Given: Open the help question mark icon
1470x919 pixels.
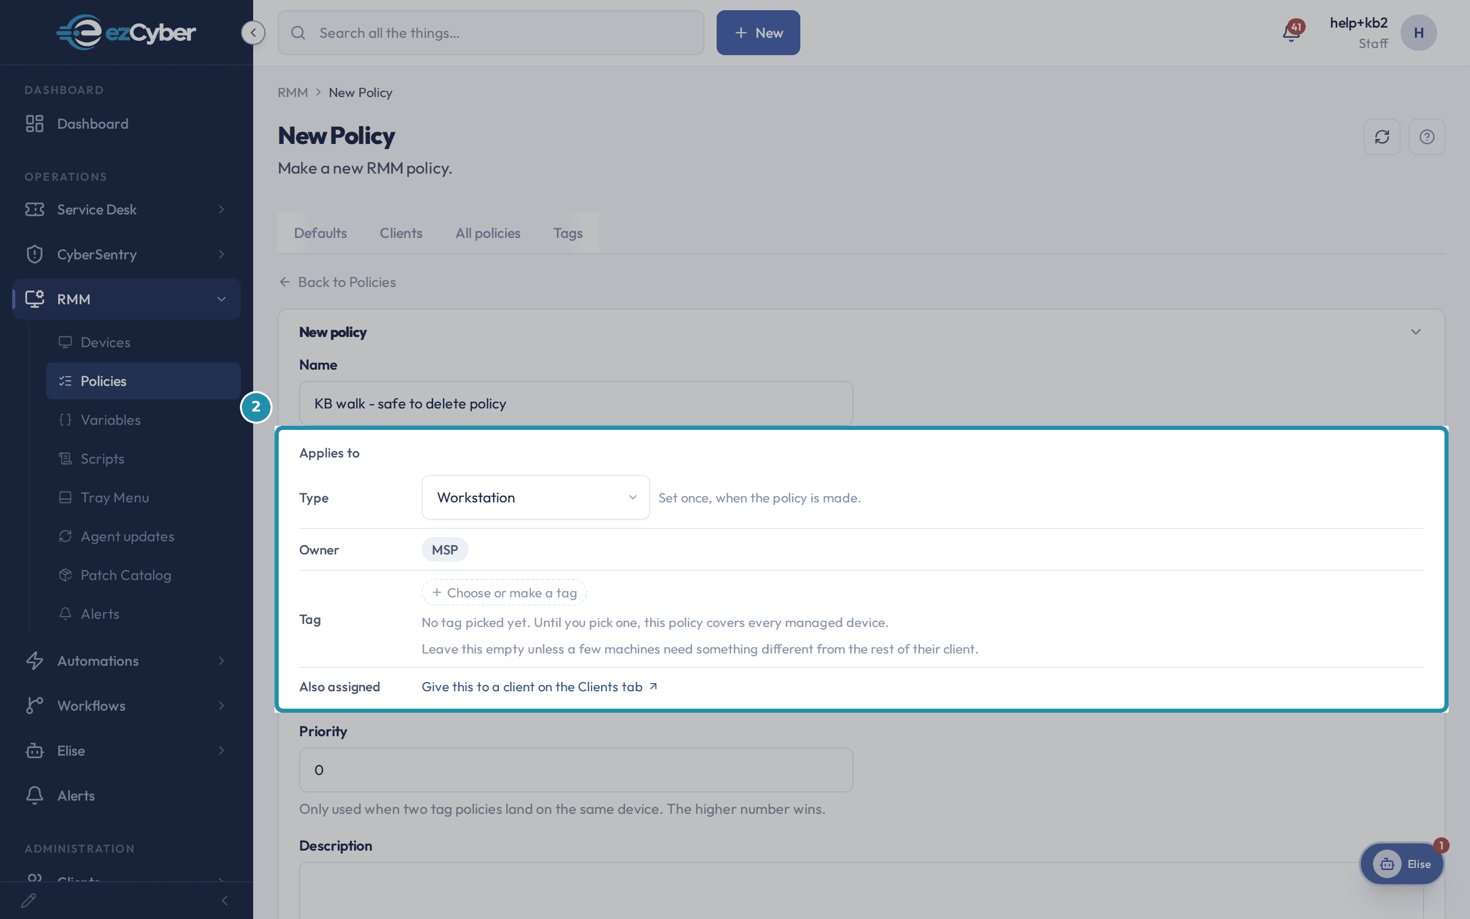Looking at the screenshot, I should pos(1427,137).
